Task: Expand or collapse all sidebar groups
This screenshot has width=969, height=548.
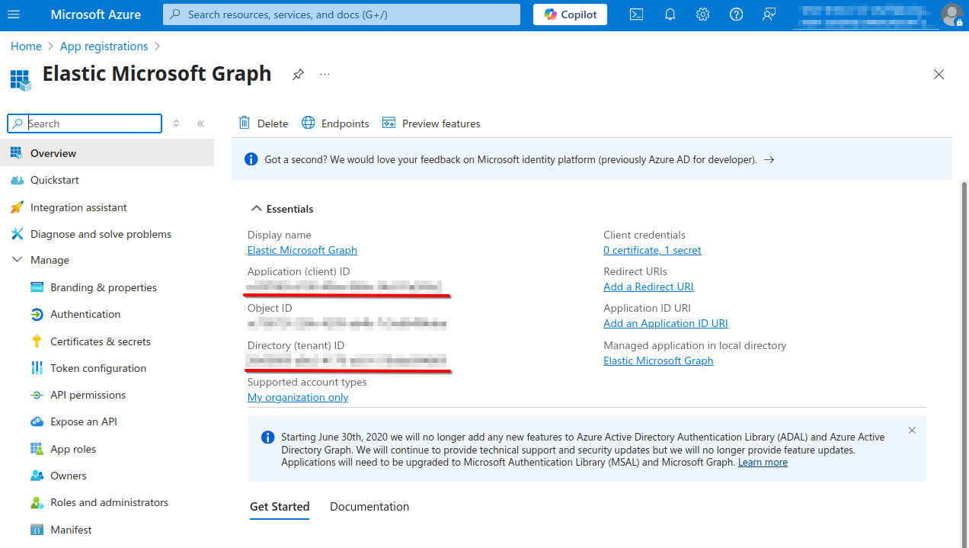Action: click(x=176, y=123)
